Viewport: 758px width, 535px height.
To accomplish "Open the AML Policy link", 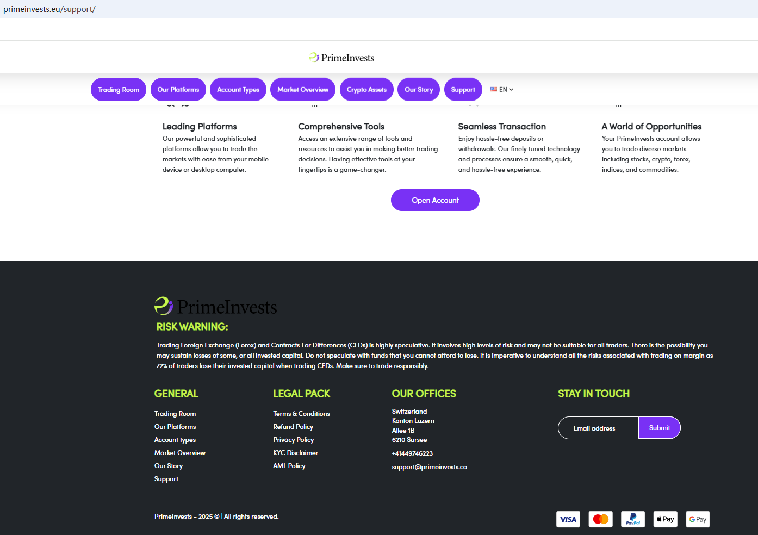I will tap(289, 466).
